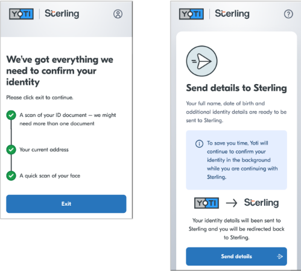Click the Yoti logo in right header
The width and height of the screenshot is (301, 271).
click(x=191, y=14)
